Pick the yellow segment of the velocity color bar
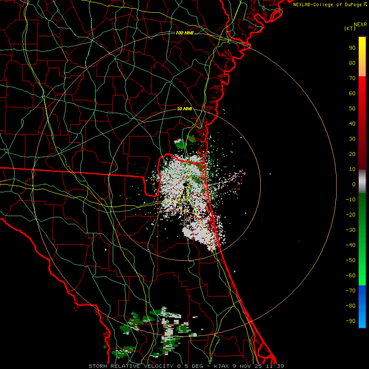This screenshot has width=369, height=369. pyautogui.click(x=362, y=57)
